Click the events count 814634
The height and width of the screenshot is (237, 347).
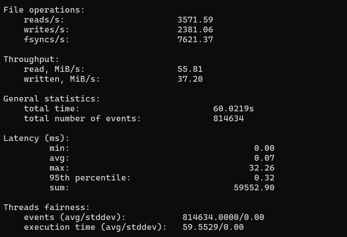pos(228,118)
